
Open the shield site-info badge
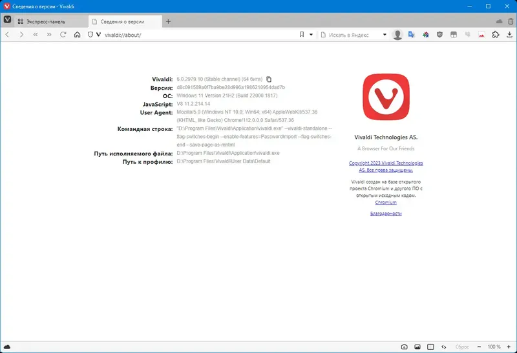(90, 35)
